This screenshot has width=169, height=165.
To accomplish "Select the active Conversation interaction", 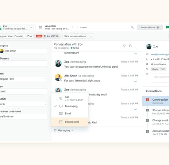I will click(155, 101).
